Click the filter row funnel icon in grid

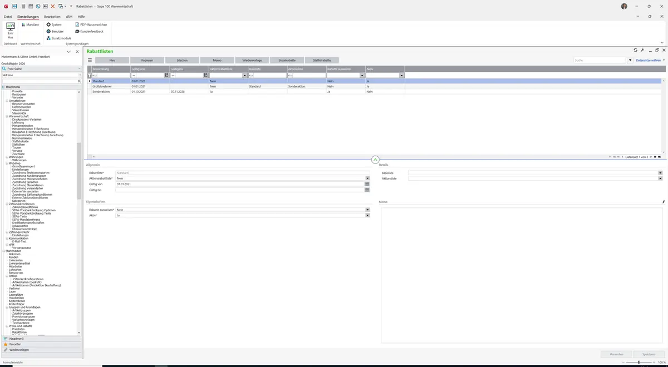click(x=90, y=75)
